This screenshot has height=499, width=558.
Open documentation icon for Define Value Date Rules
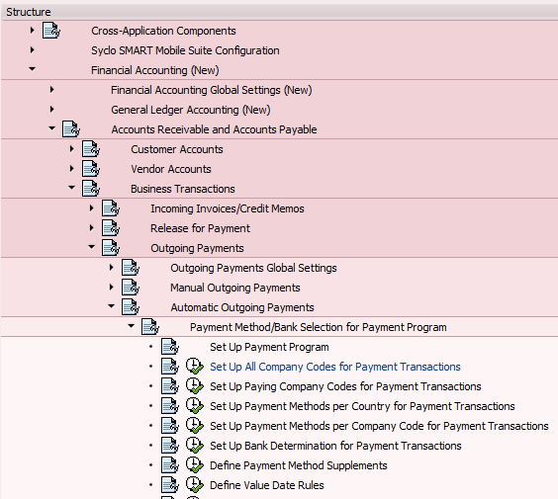coord(170,485)
